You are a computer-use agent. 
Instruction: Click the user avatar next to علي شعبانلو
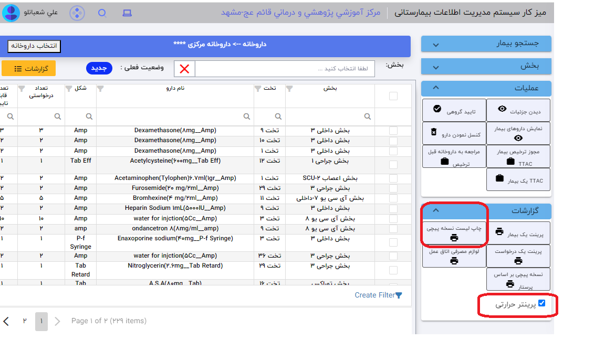(x=11, y=13)
